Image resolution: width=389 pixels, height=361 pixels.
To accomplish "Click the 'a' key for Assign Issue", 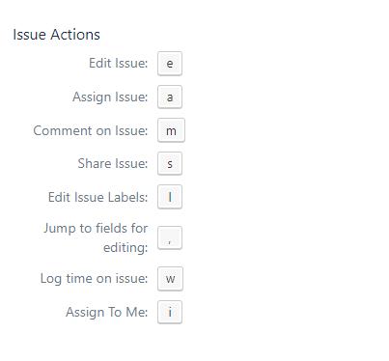I will pos(170,97).
